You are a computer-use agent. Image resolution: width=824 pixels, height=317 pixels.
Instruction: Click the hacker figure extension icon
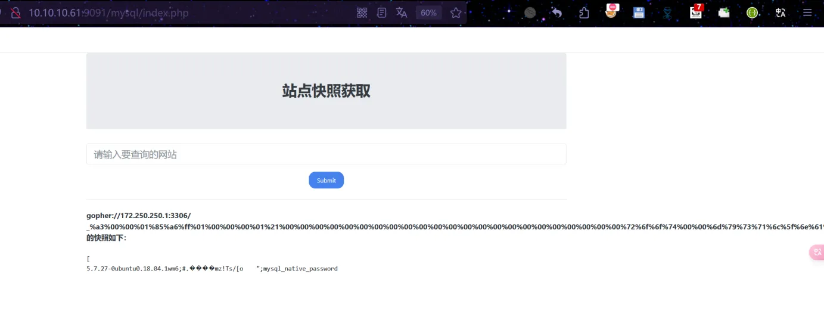tap(667, 13)
